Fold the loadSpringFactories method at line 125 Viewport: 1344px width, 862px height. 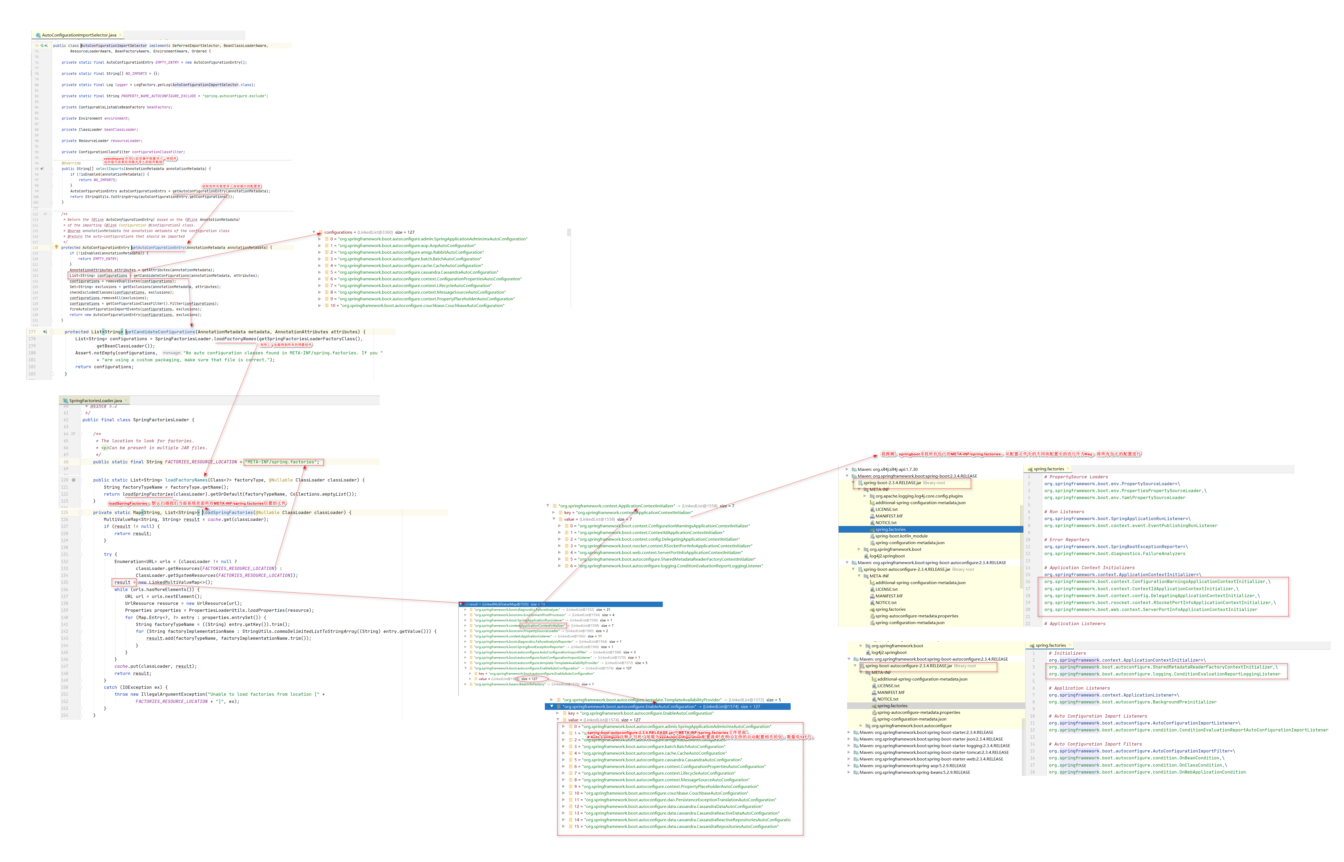click(80, 513)
